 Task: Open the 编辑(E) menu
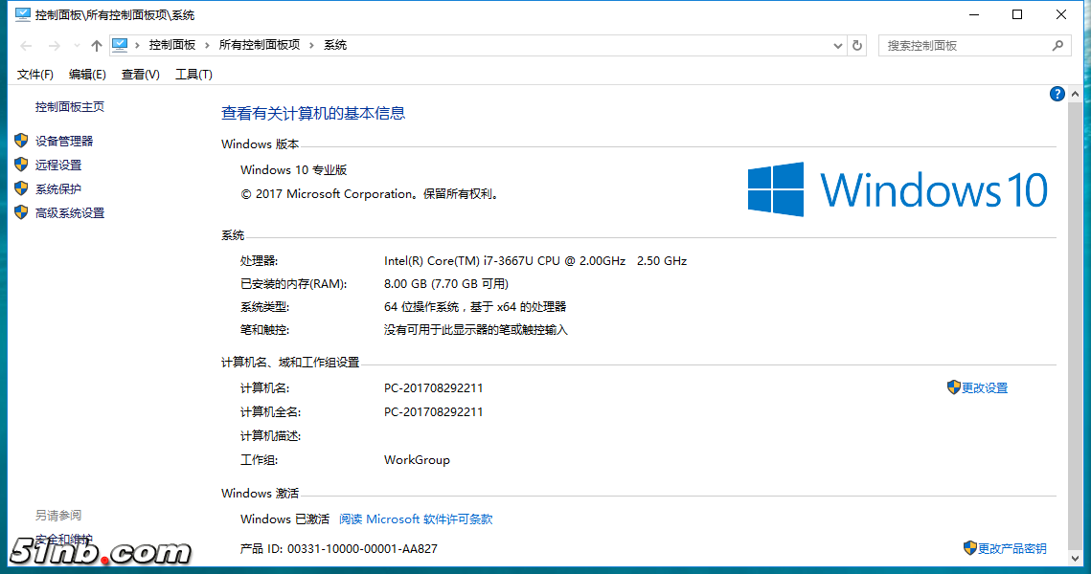click(87, 75)
